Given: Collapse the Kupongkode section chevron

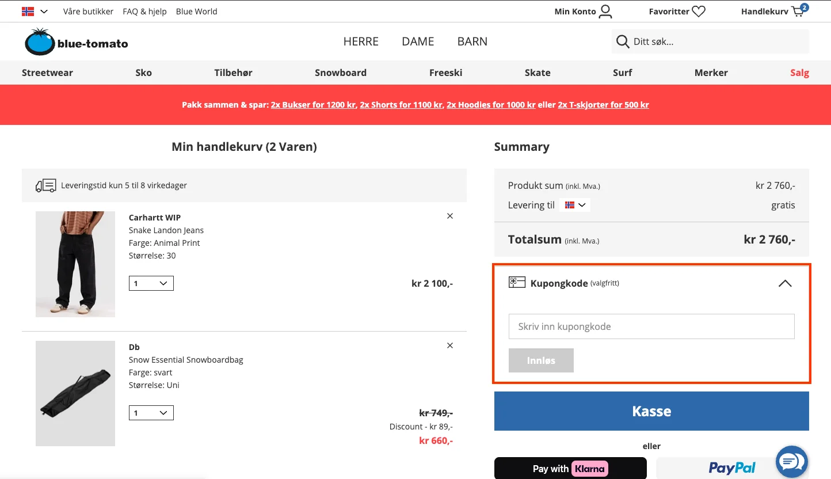Looking at the screenshot, I should (785, 283).
